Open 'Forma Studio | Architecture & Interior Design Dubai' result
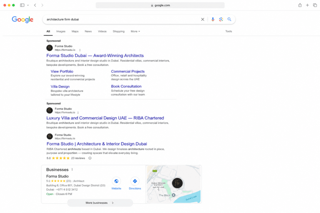The height and width of the screenshot is (213, 320). (x=97, y=144)
